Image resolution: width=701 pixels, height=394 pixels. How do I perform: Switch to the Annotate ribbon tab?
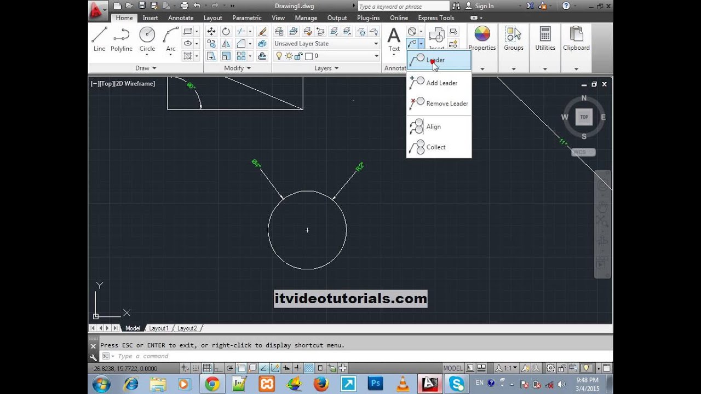point(181,18)
